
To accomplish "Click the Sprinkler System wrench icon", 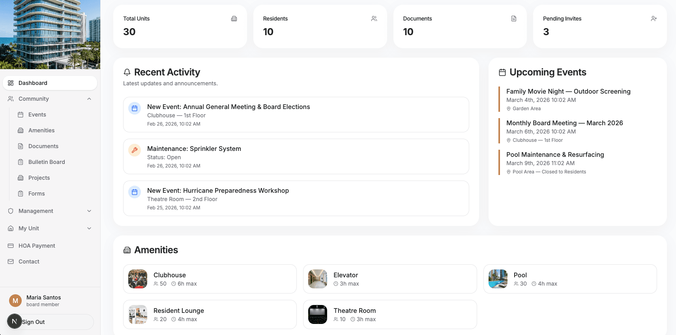I will tap(135, 150).
